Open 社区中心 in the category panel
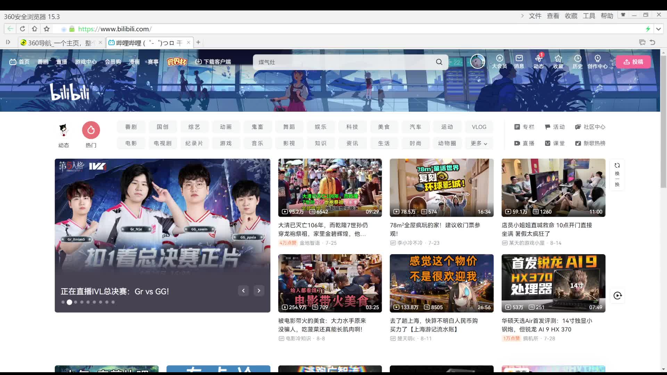The width and height of the screenshot is (667, 375). pos(590,127)
